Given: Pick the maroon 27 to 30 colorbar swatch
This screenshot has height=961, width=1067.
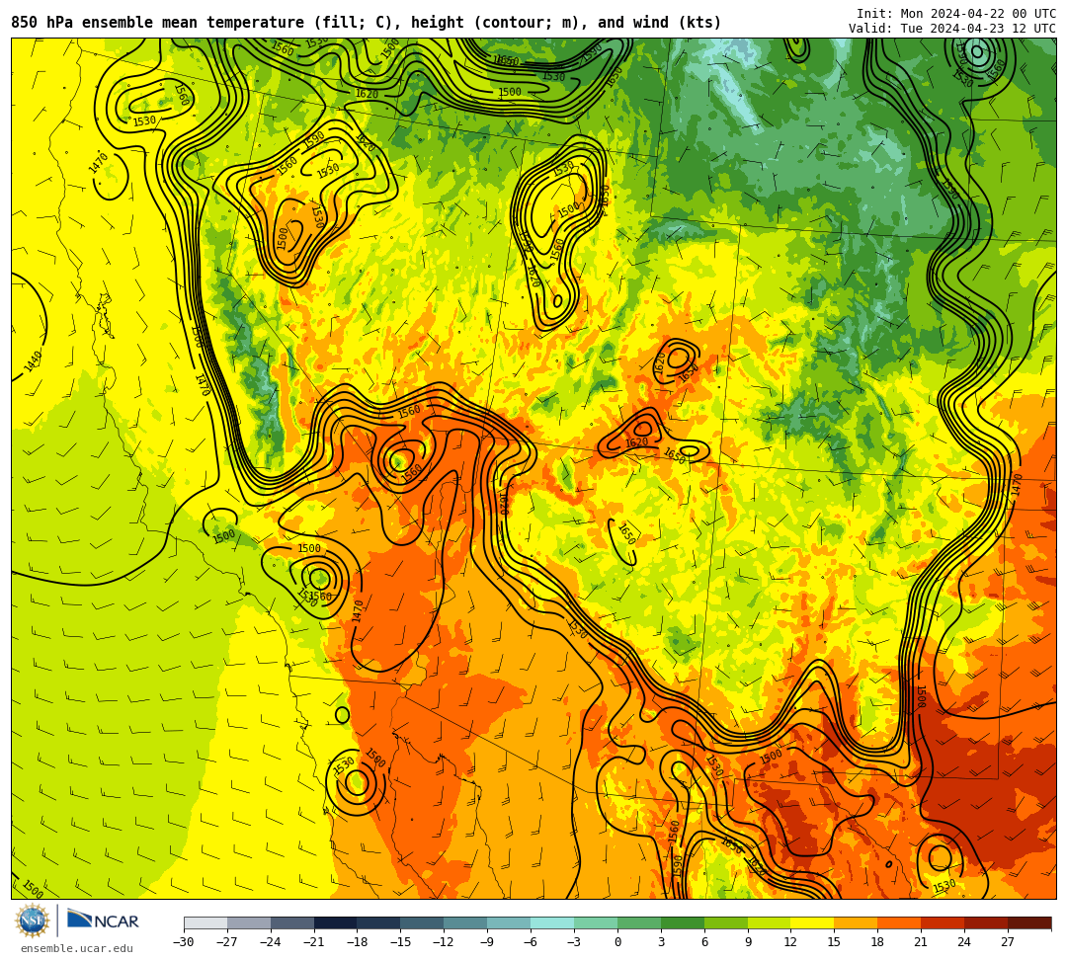Looking at the screenshot, I should tap(1029, 922).
